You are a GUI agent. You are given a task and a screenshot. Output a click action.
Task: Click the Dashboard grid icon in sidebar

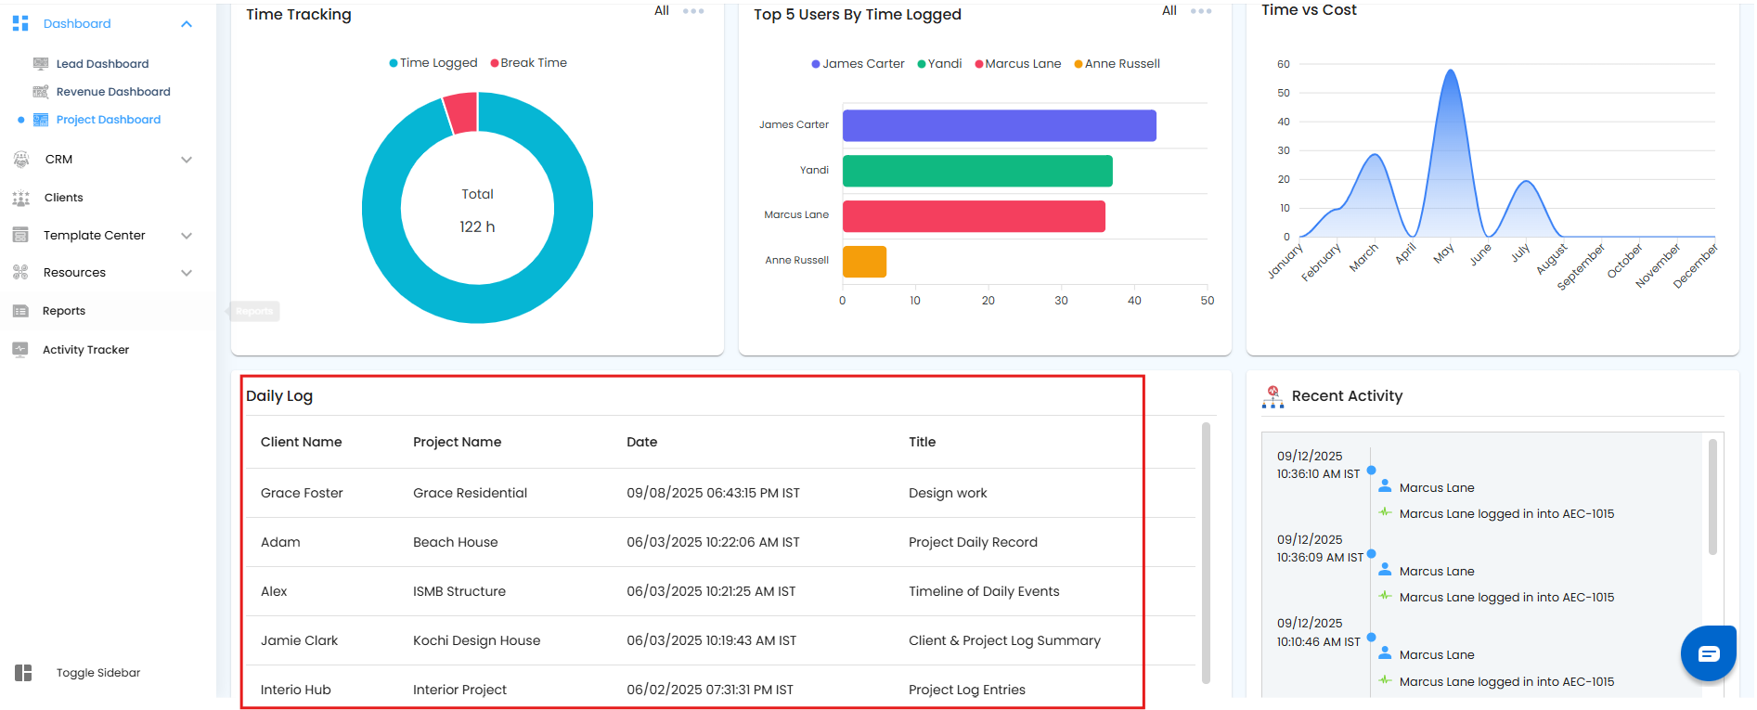(x=20, y=23)
